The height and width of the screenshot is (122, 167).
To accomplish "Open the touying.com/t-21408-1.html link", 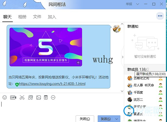I will (x=52, y=84).
